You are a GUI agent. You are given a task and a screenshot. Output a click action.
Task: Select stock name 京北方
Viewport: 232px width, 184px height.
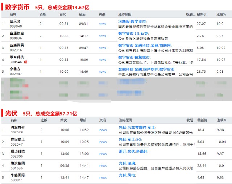click(15, 69)
